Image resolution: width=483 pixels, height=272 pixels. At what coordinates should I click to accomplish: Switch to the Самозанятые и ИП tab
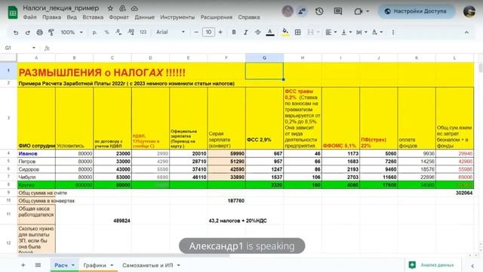tap(148, 265)
